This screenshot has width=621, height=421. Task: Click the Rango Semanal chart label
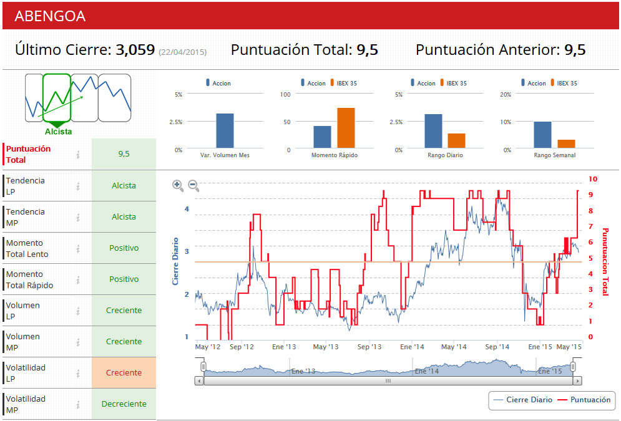pos(554,155)
